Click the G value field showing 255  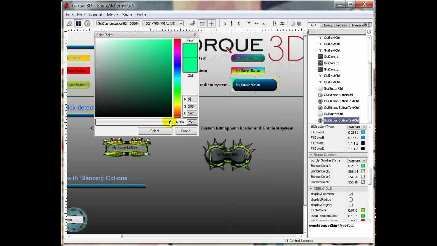click(x=192, y=106)
